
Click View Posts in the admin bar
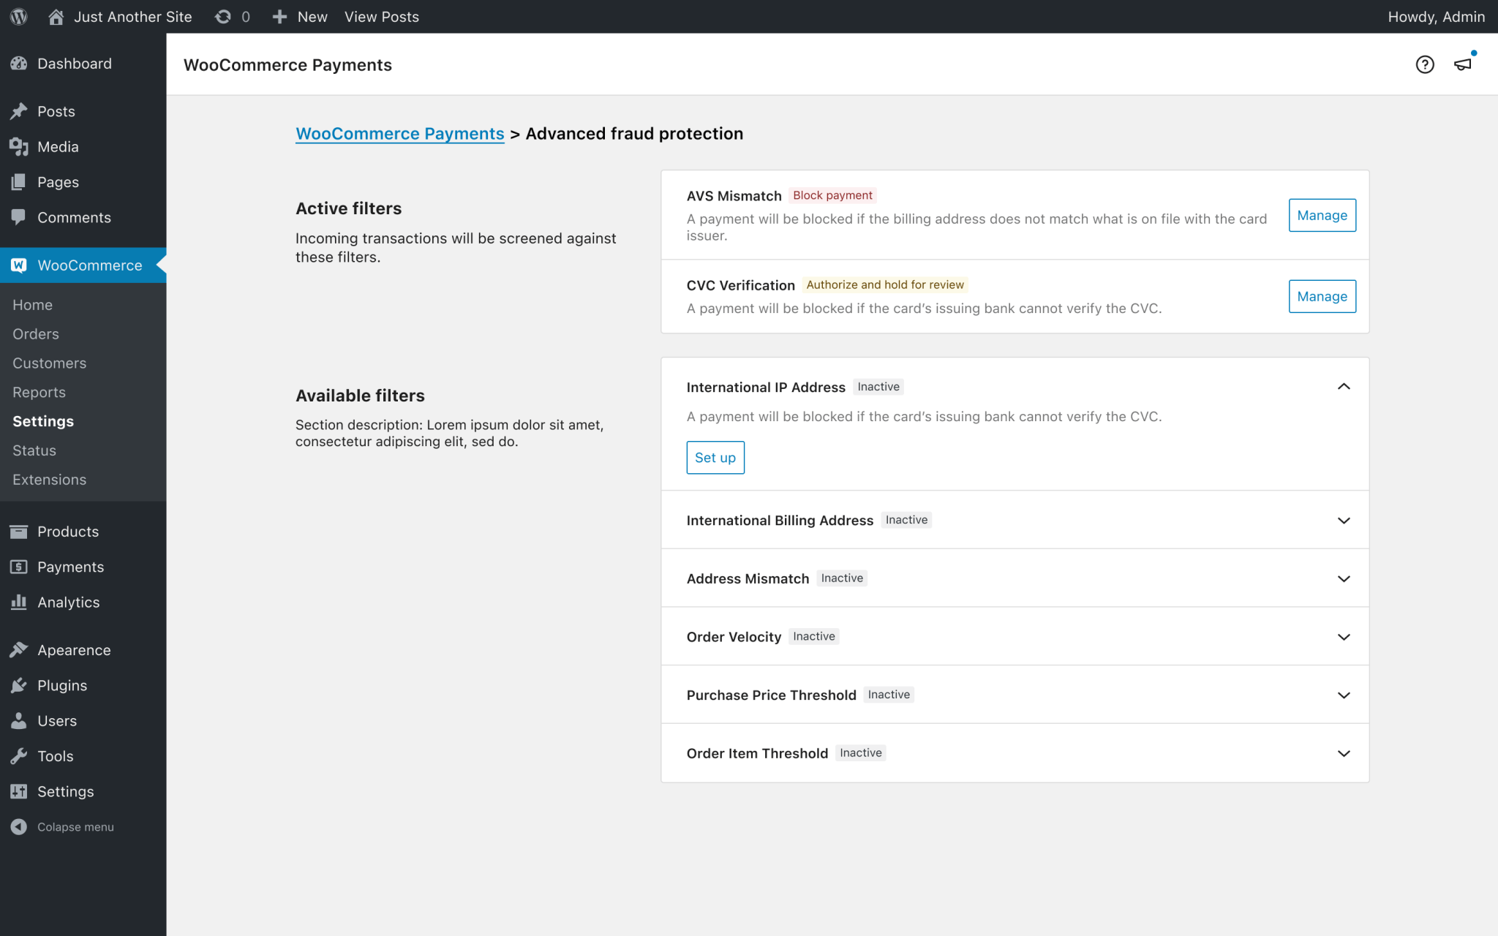click(x=382, y=16)
